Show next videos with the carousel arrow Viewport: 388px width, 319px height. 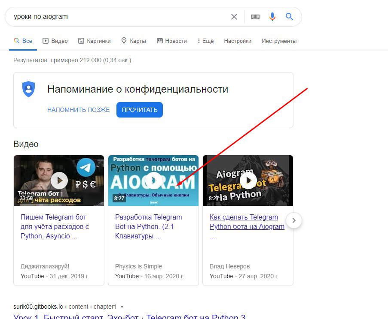(x=294, y=220)
